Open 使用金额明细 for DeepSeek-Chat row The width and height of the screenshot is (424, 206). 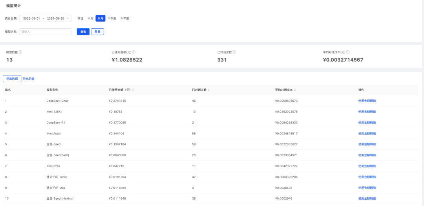pyautogui.click(x=367, y=101)
